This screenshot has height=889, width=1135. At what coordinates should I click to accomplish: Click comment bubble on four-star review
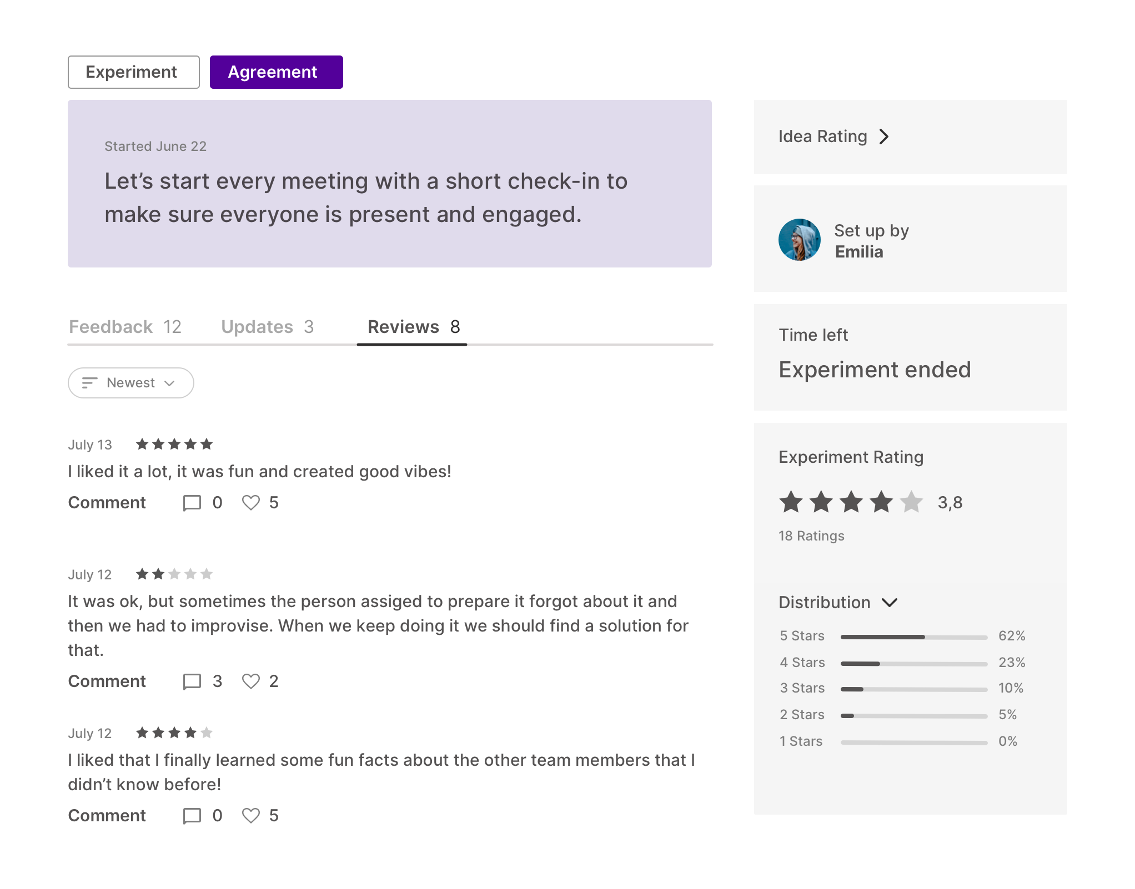(192, 816)
